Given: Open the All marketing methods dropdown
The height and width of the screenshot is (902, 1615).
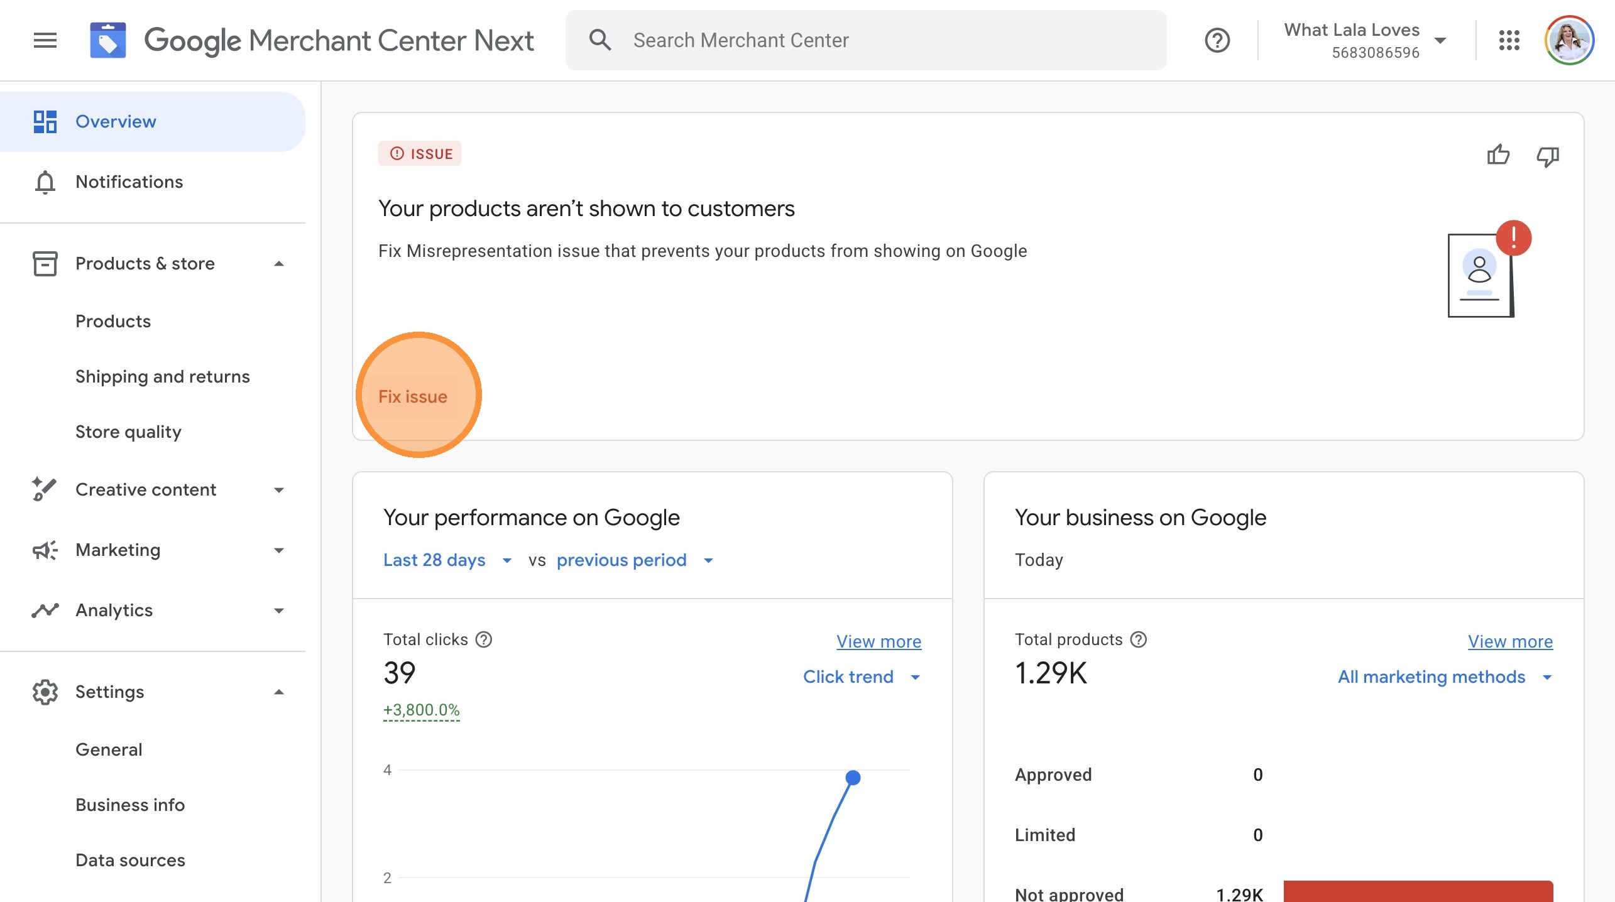Looking at the screenshot, I should click(1444, 676).
